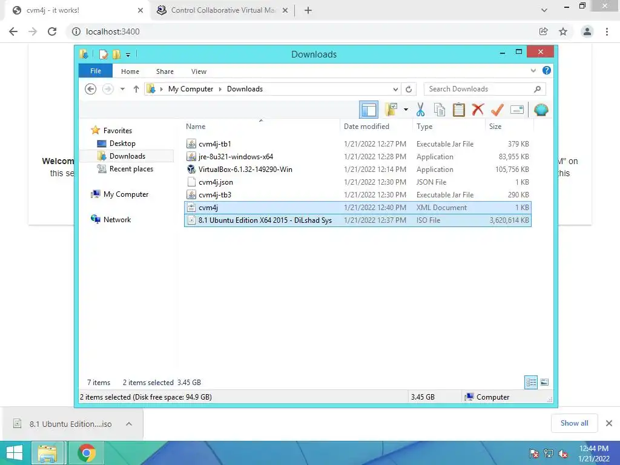The height and width of the screenshot is (465, 620).
Task: Select the jre-8u321-windows-x64 file
Action: (357, 157)
